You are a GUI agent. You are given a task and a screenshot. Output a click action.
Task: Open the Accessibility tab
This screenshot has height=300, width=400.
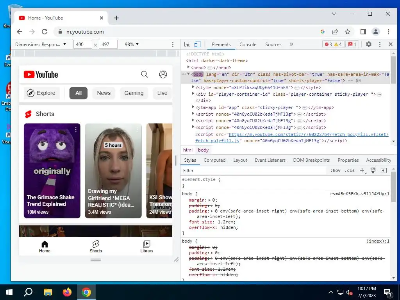click(378, 160)
